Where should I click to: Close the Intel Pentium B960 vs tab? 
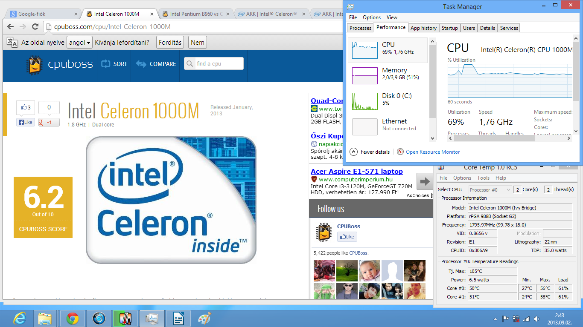[x=228, y=14]
